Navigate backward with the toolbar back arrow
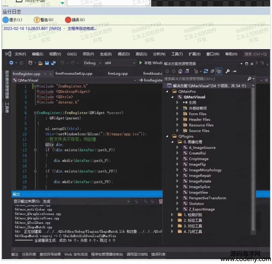The height and width of the screenshot is (264, 272). click(11, 63)
